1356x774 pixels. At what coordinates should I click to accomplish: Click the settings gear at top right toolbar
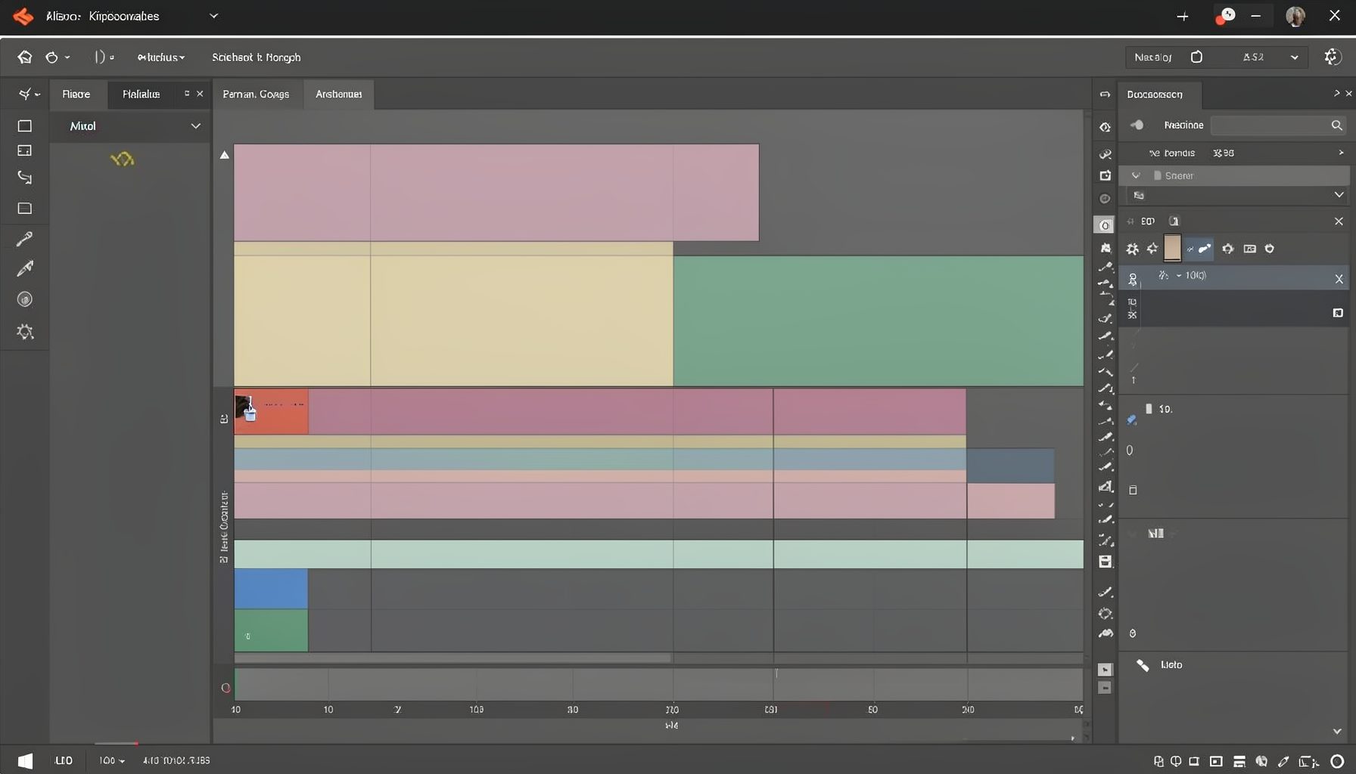click(x=1333, y=57)
